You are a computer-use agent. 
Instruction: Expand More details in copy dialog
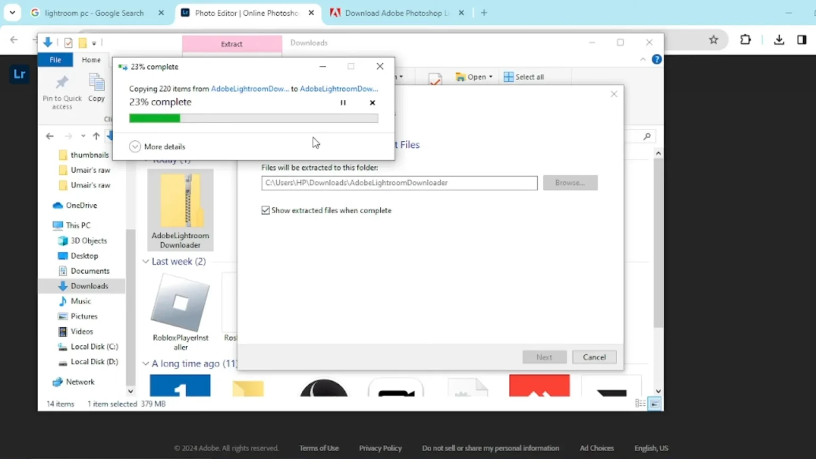coord(135,147)
